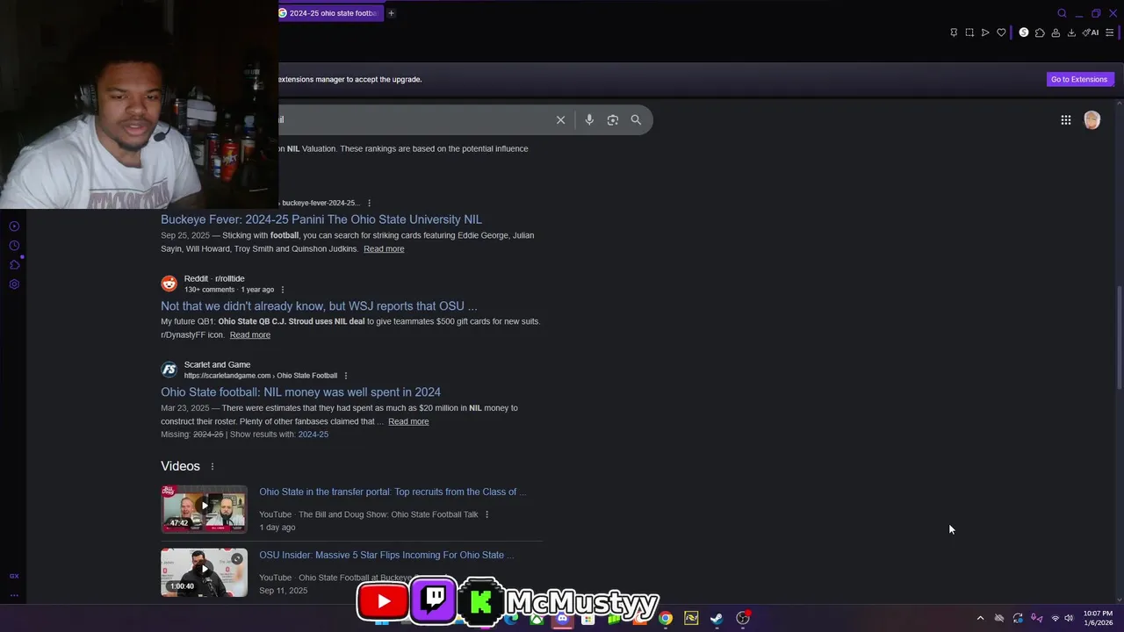Open options for Bill and Doug Show video
This screenshot has width=1124, height=632.
pos(486,514)
